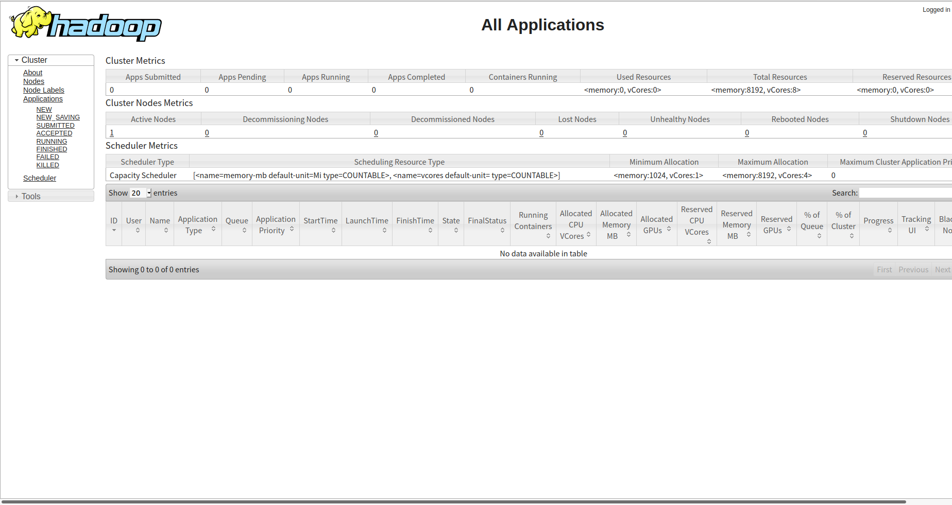
Task: Sort by Application Priority column
Action: 276,223
